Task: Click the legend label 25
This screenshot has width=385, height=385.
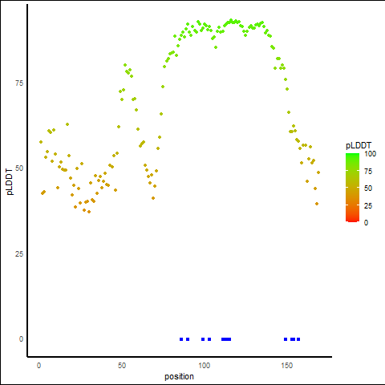Action: click(368, 206)
